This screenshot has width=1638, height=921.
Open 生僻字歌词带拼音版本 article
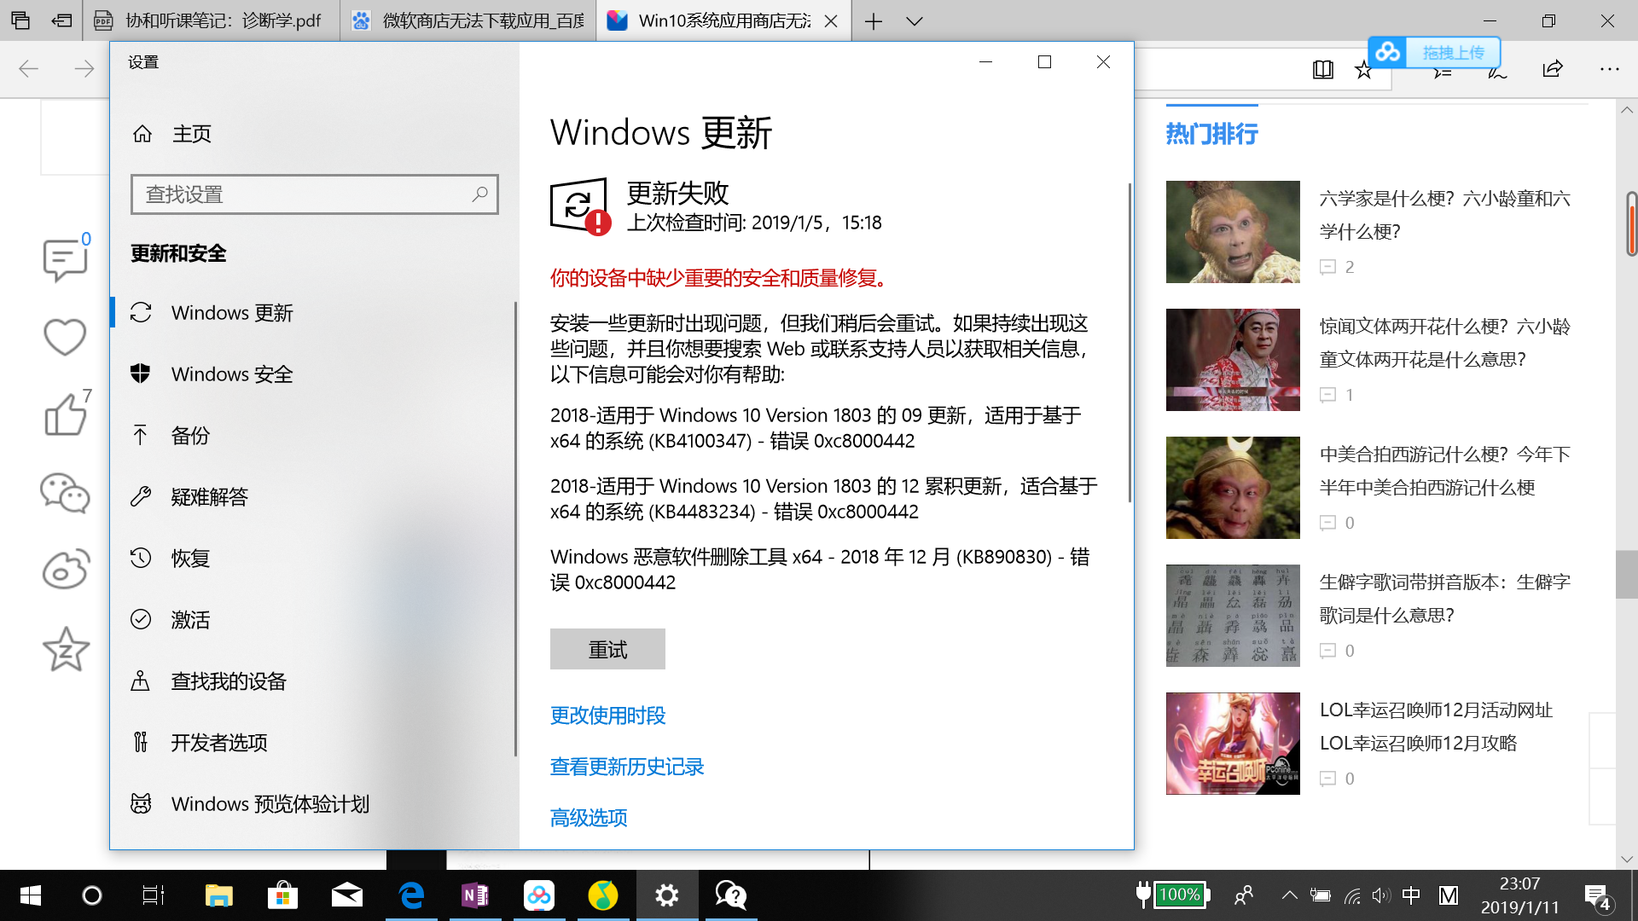coord(1444,599)
